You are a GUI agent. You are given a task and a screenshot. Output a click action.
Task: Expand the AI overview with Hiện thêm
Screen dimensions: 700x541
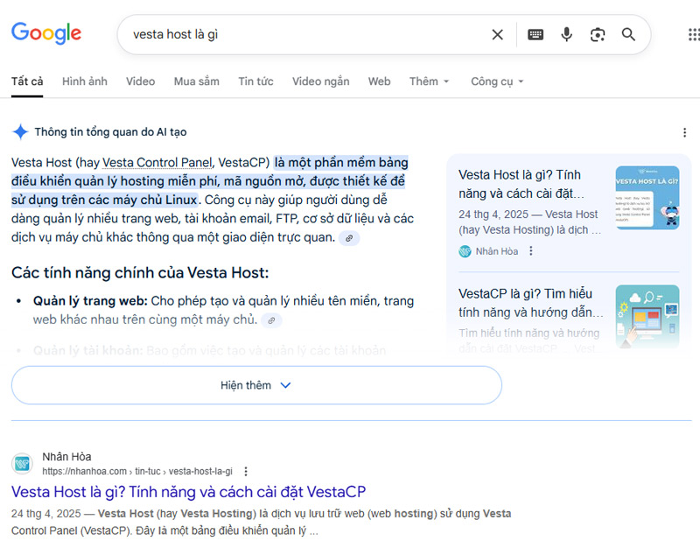[255, 385]
